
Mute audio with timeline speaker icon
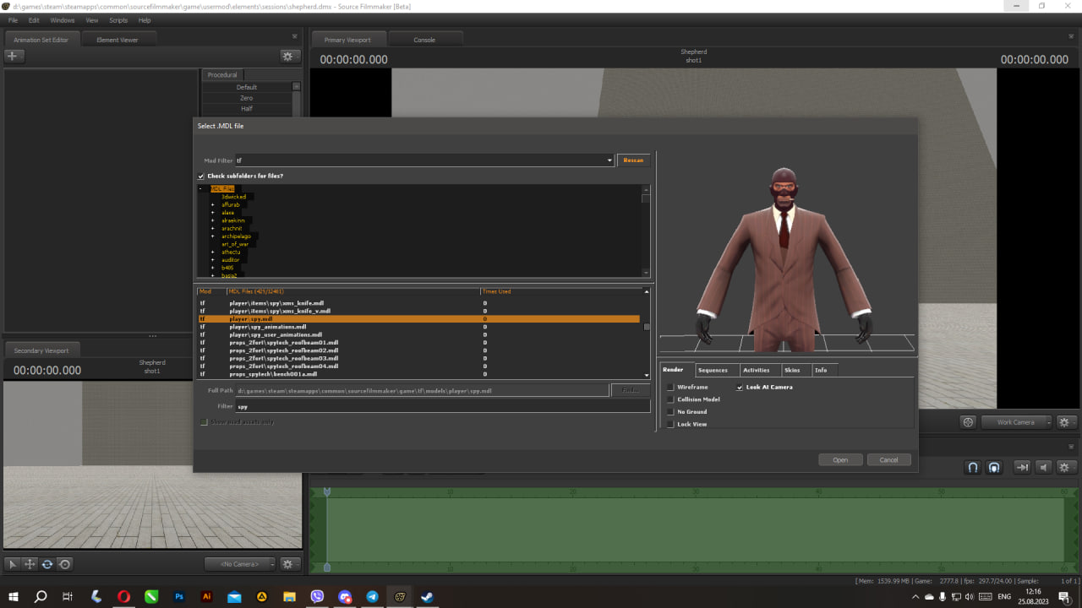[x=1044, y=467]
